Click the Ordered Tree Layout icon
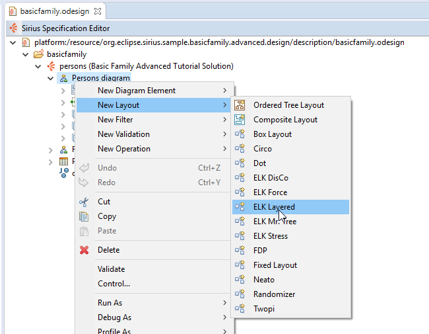 coord(240,105)
